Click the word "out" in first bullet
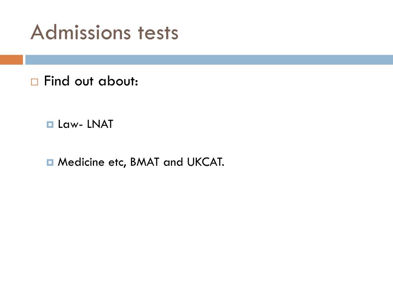This screenshot has width=393, height=294. point(84,82)
